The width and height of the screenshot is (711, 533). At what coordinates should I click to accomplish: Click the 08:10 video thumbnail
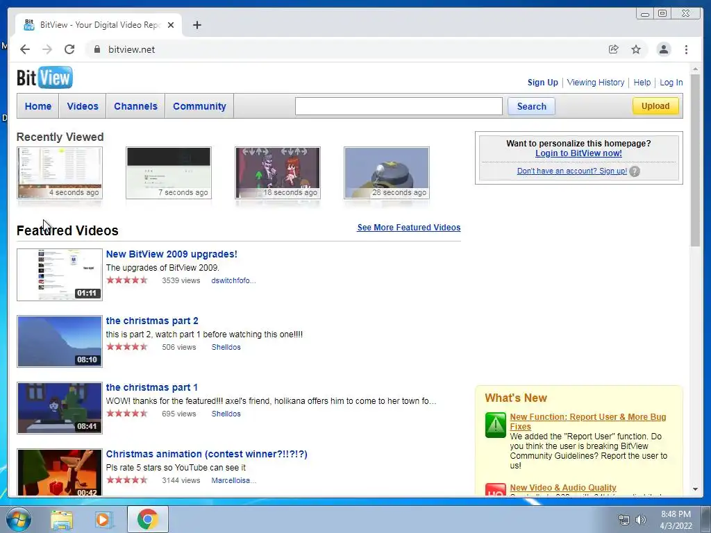pos(60,341)
